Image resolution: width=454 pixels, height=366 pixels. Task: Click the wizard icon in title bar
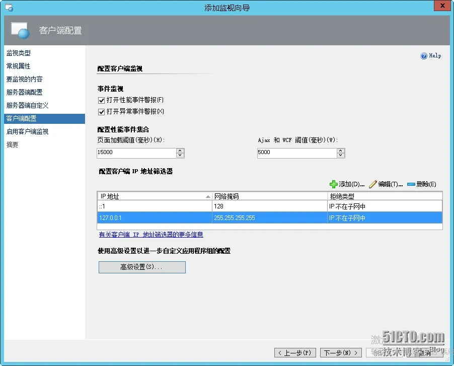click(9, 8)
